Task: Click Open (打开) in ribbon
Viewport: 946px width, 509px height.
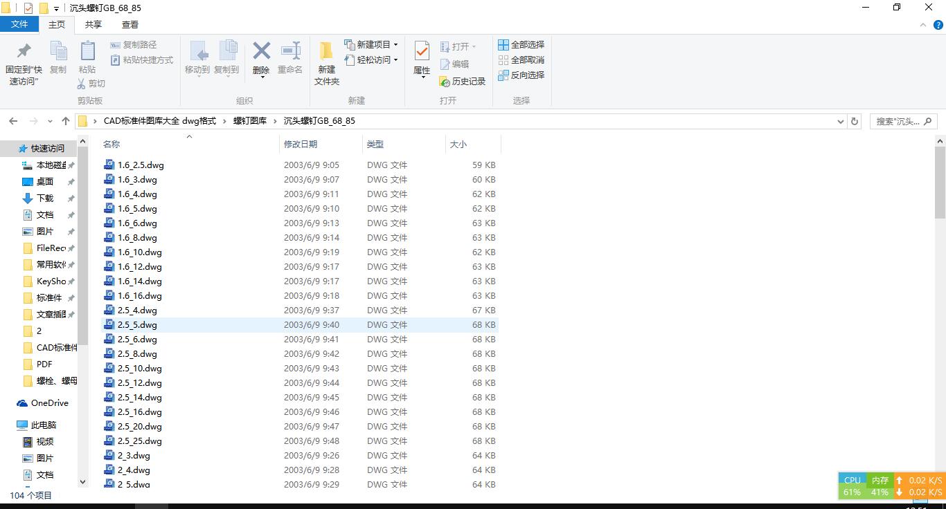Action: [458, 46]
